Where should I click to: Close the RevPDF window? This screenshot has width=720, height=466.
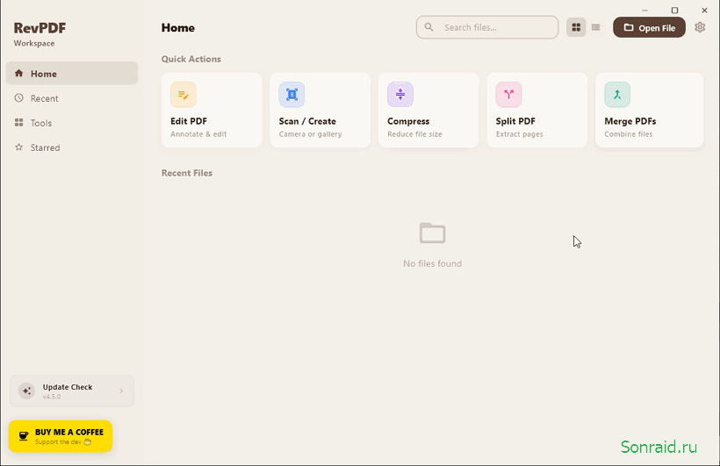click(x=704, y=11)
